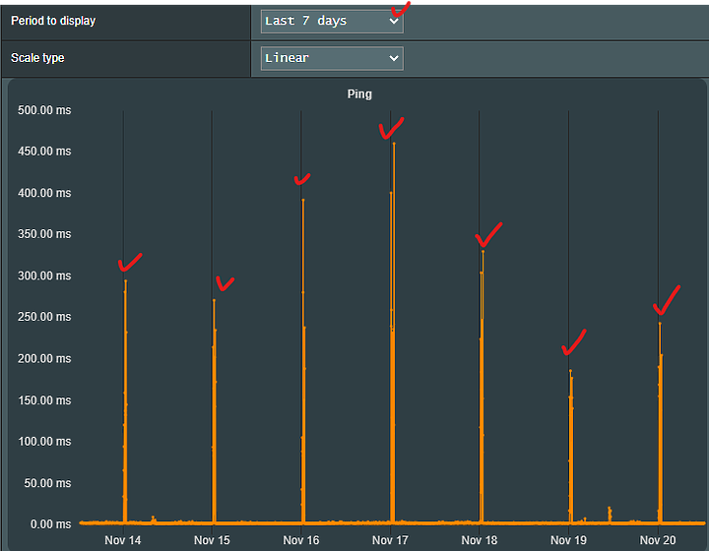Click the 'Nov 15' date label
The width and height of the screenshot is (709, 551).
[x=212, y=540]
